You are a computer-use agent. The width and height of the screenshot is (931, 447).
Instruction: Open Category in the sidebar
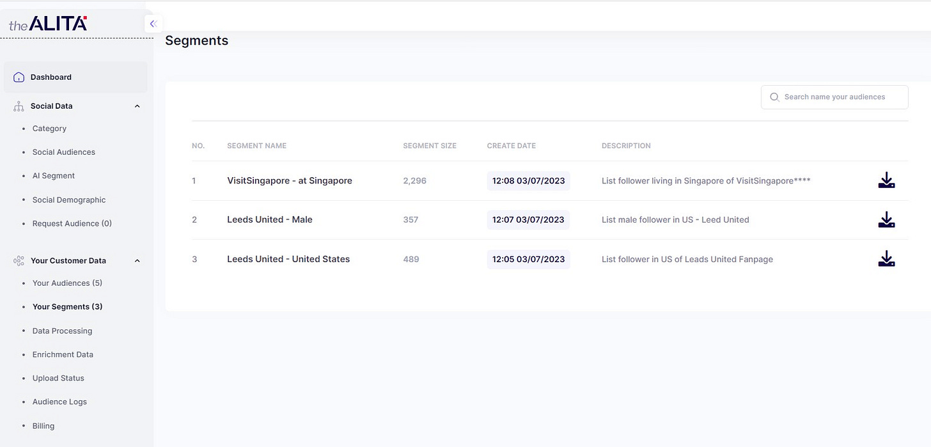[49, 129]
